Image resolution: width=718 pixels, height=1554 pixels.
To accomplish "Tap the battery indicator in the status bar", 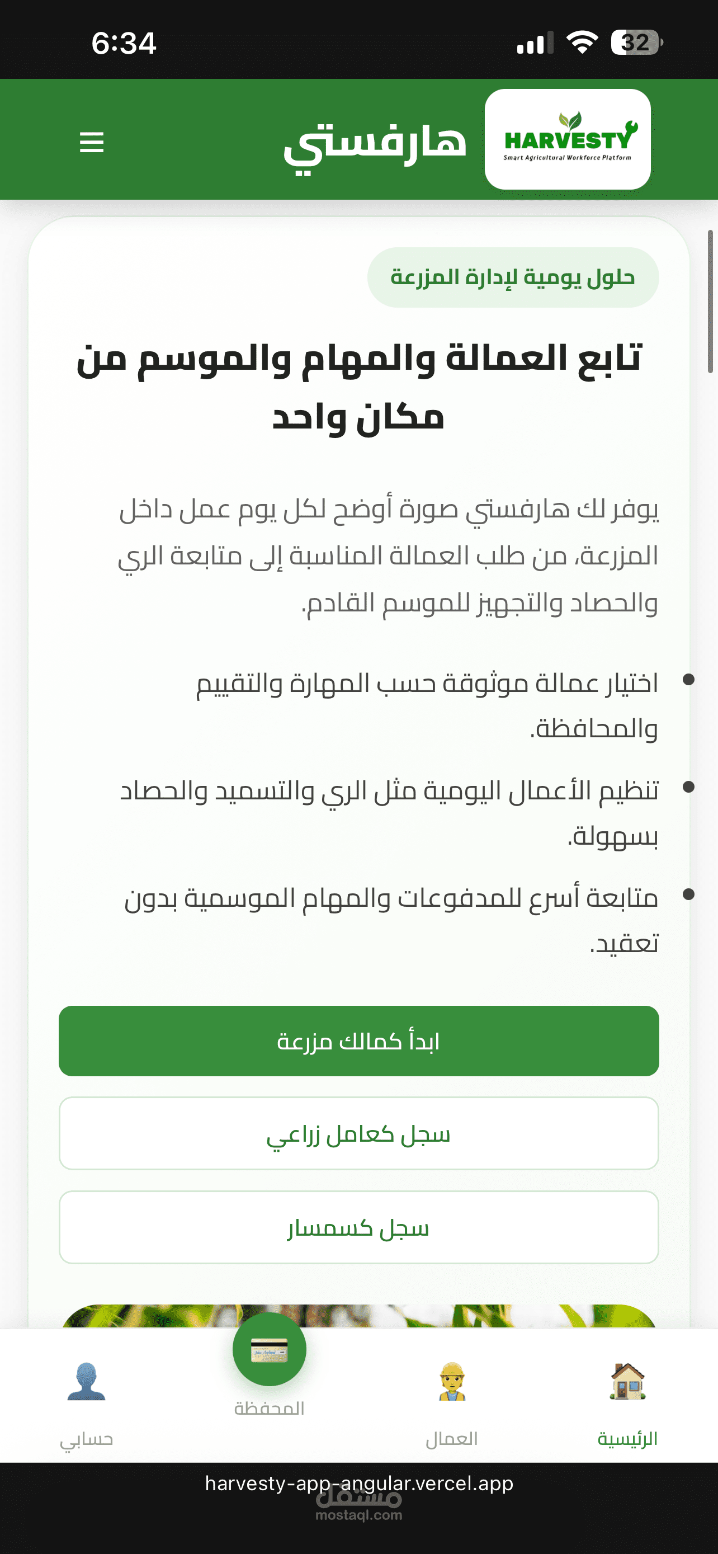I will (x=636, y=42).
